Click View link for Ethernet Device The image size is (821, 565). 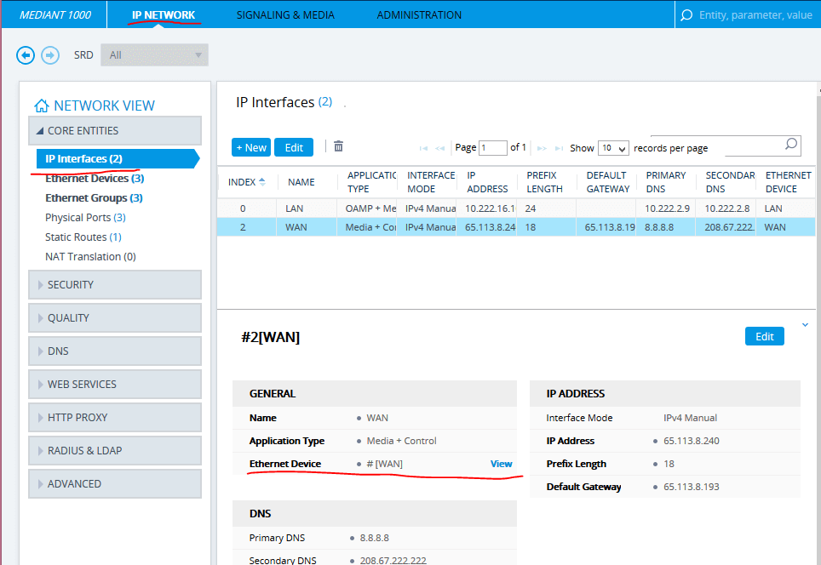501,464
